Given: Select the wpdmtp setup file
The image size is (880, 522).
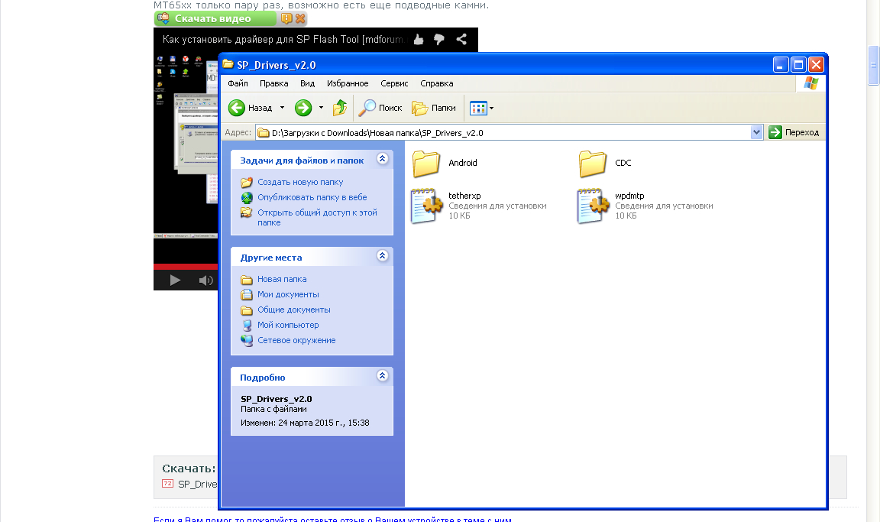Looking at the screenshot, I should tap(592, 206).
